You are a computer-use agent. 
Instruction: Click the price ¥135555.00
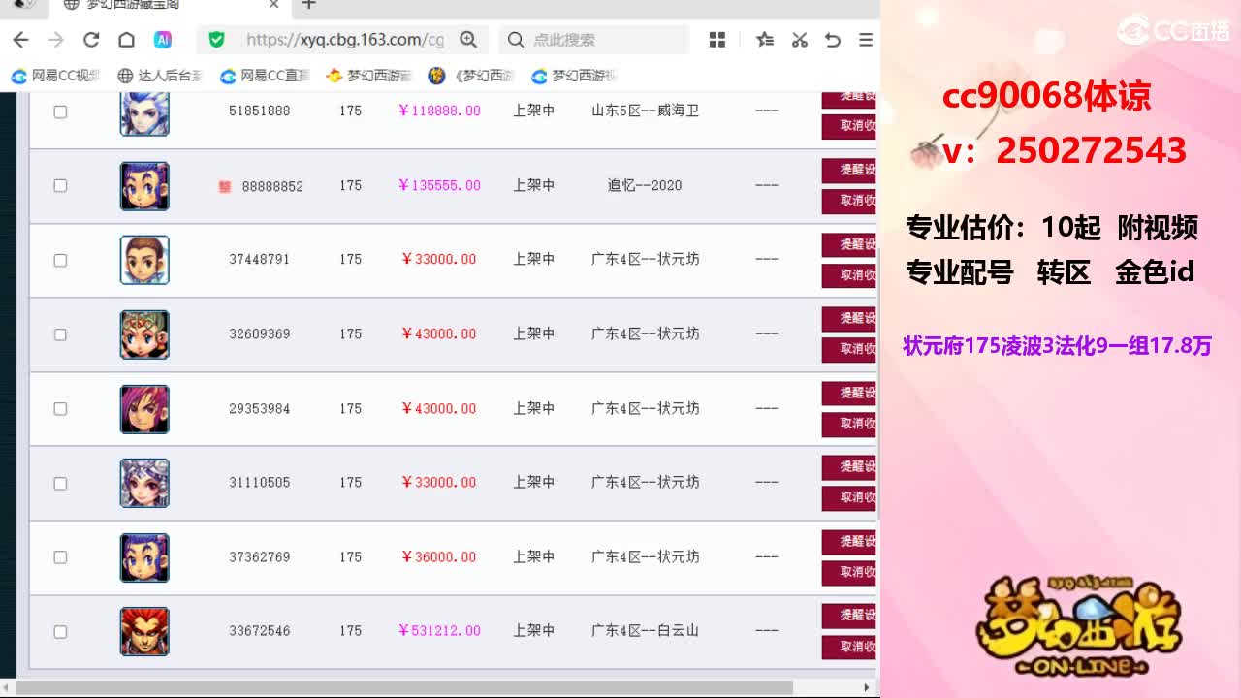(x=439, y=185)
